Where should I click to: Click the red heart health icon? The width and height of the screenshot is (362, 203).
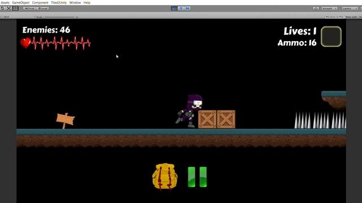tap(25, 43)
